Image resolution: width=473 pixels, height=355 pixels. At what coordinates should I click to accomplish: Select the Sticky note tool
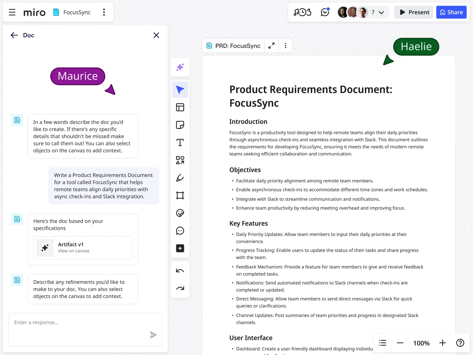[x=180, y=125]
